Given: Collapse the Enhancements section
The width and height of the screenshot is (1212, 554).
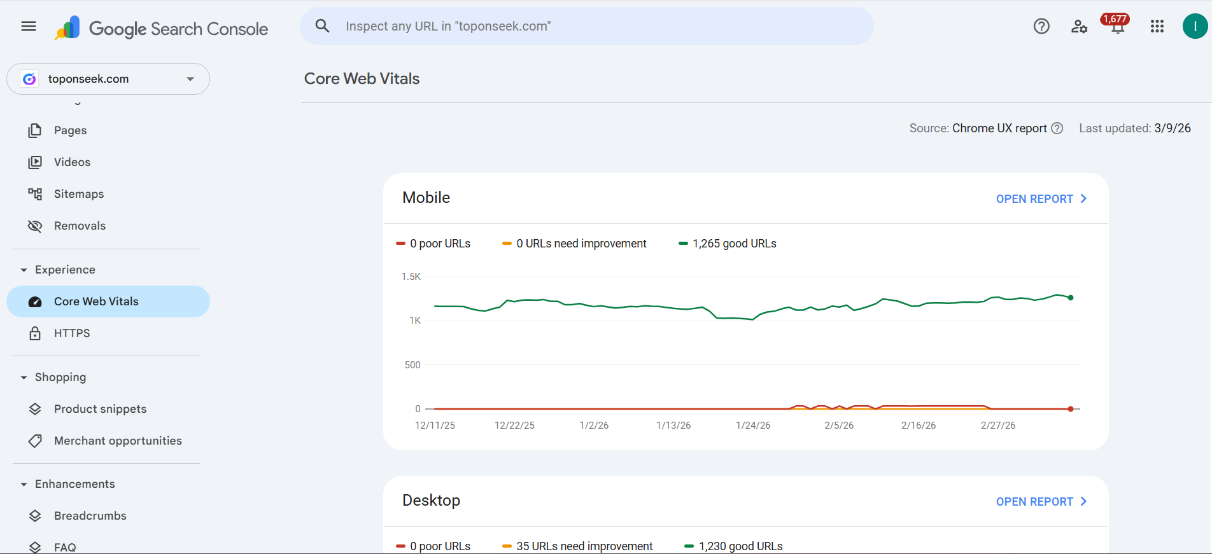Looking at the screenshot, I should [24, 485].
